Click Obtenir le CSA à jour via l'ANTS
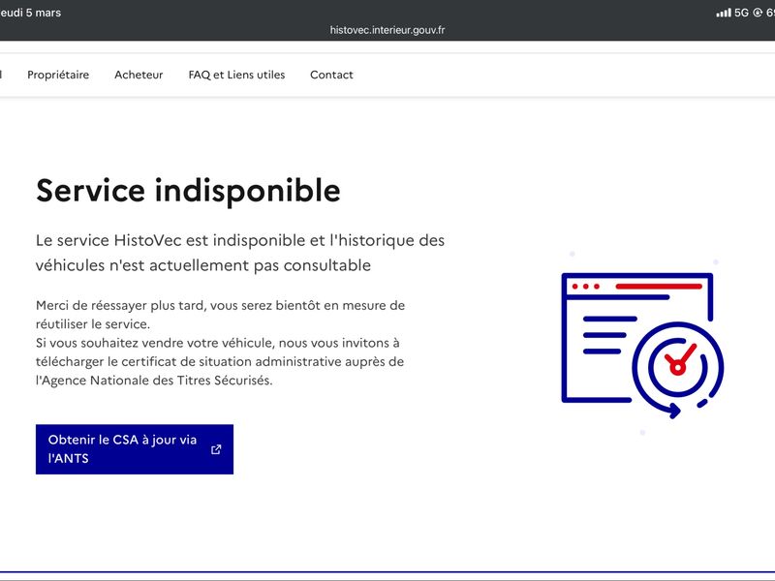The height and width of the screenshot is (581, 775). click(x=135, y=449)
